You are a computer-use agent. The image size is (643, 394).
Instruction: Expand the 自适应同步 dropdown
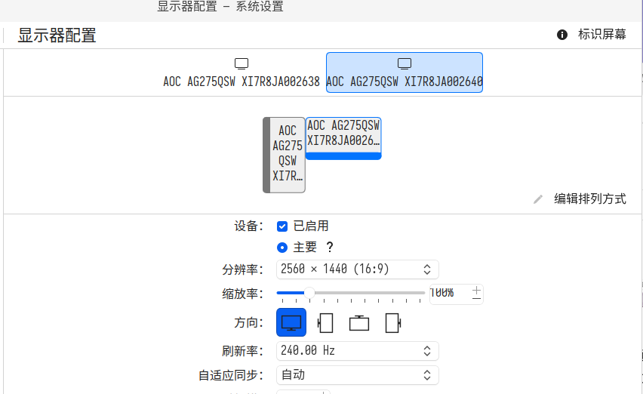(358, 374)
